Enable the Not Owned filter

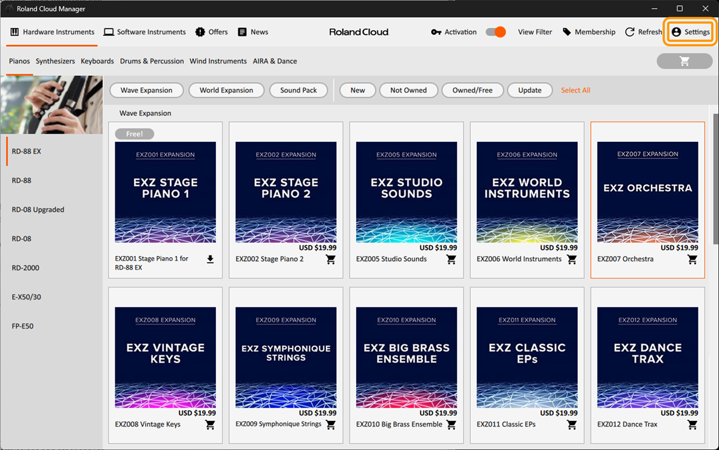(408, 90)
